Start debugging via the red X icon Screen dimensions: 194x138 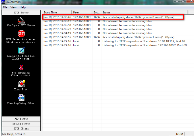coord(21,67)
